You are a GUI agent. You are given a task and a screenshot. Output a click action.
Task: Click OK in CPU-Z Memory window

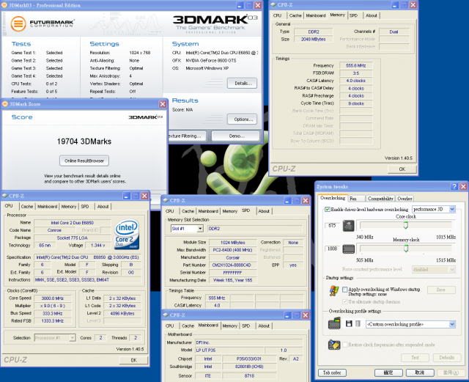click(402, 169)
